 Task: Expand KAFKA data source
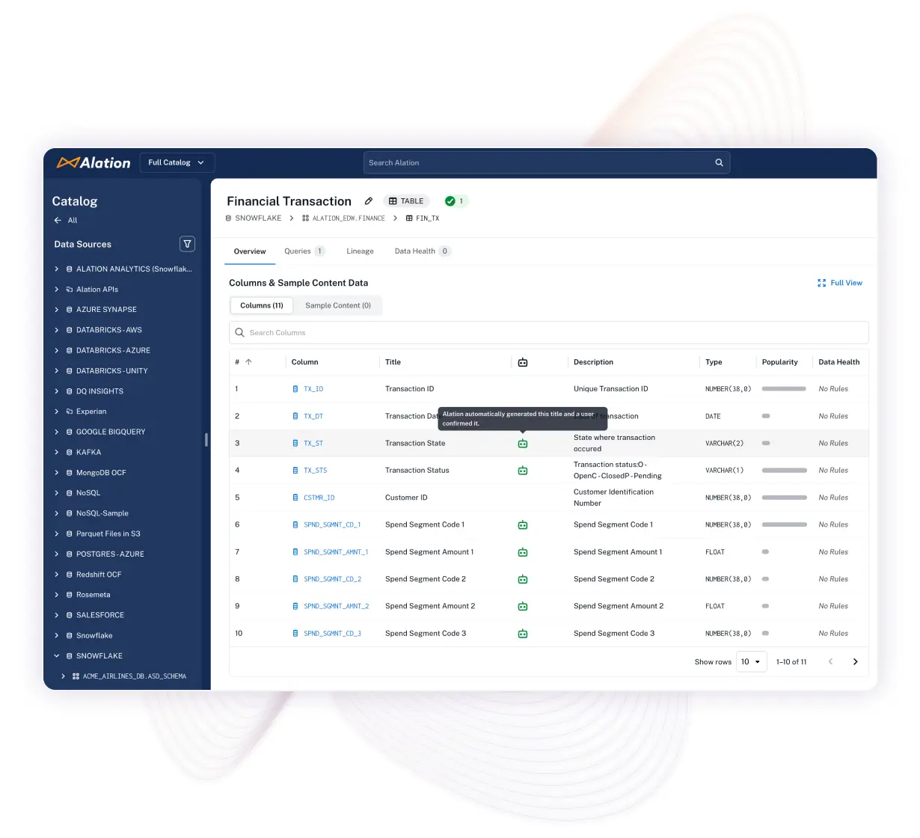[57, 452]
